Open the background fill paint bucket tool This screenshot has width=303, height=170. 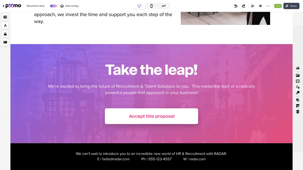click(x=298, y=68)
